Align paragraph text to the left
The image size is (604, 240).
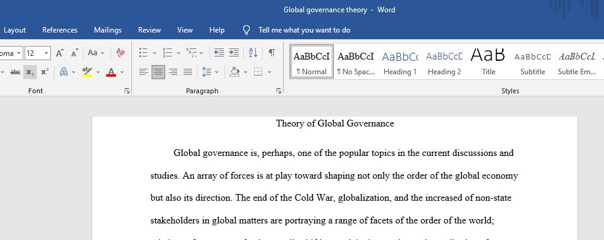(143, 72)
